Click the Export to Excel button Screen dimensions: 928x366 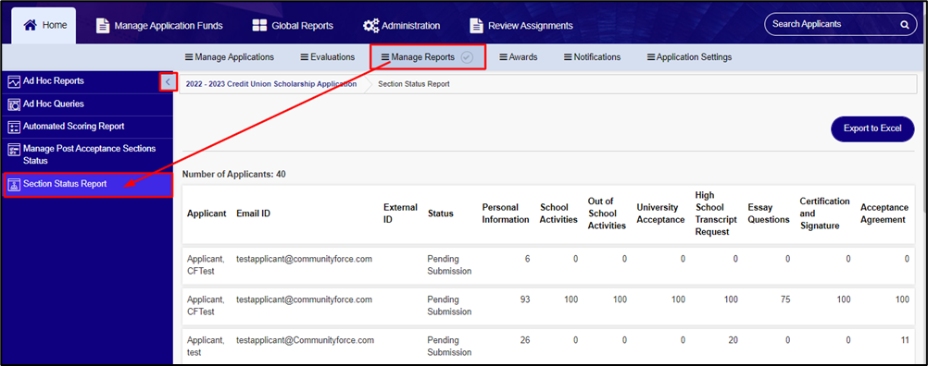pyautogui.click(x=872, y=128)
